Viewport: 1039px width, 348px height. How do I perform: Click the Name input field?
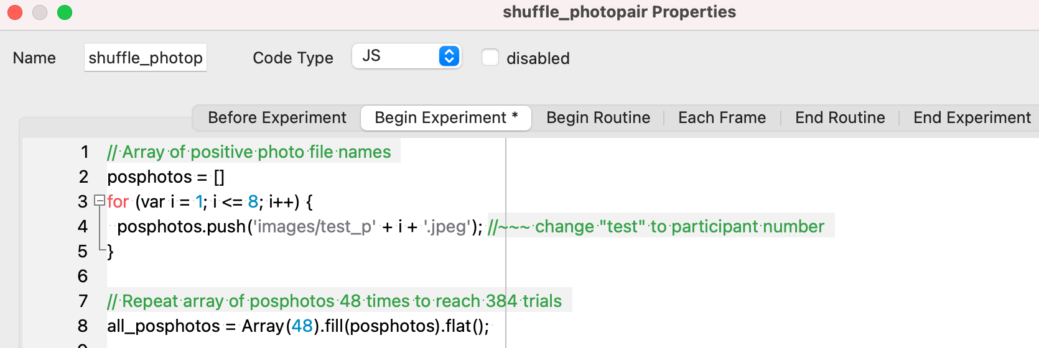coord(146,58)
